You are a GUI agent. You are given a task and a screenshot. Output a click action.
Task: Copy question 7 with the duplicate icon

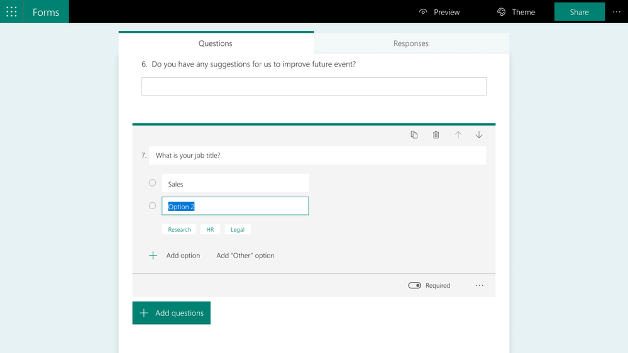pyautogui.click(x=414, y=135)
